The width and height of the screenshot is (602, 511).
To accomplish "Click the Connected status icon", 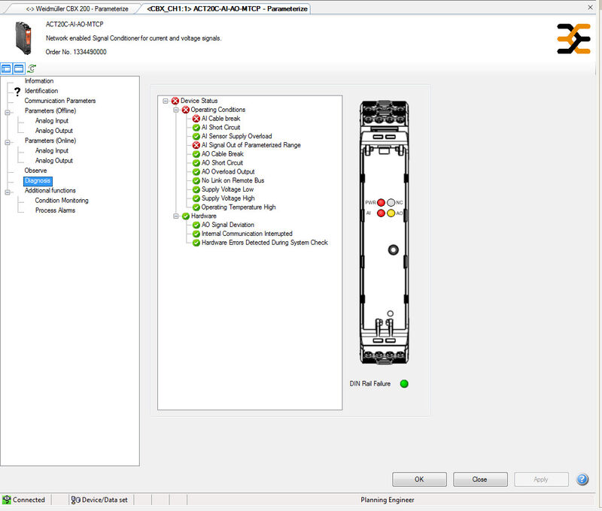I will tap(7, 500).
